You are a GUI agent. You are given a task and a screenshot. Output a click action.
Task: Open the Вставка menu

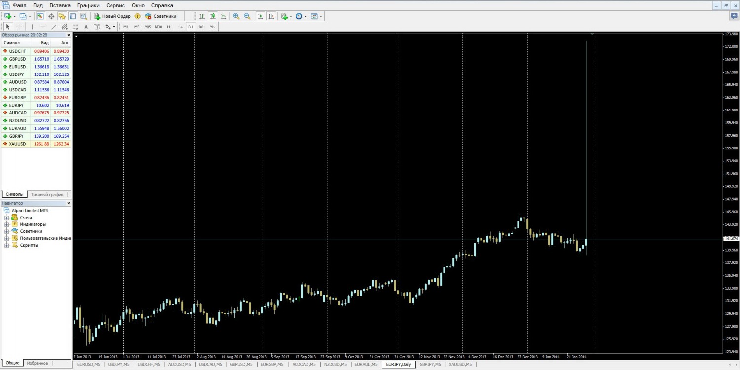[x=60, y=5]
